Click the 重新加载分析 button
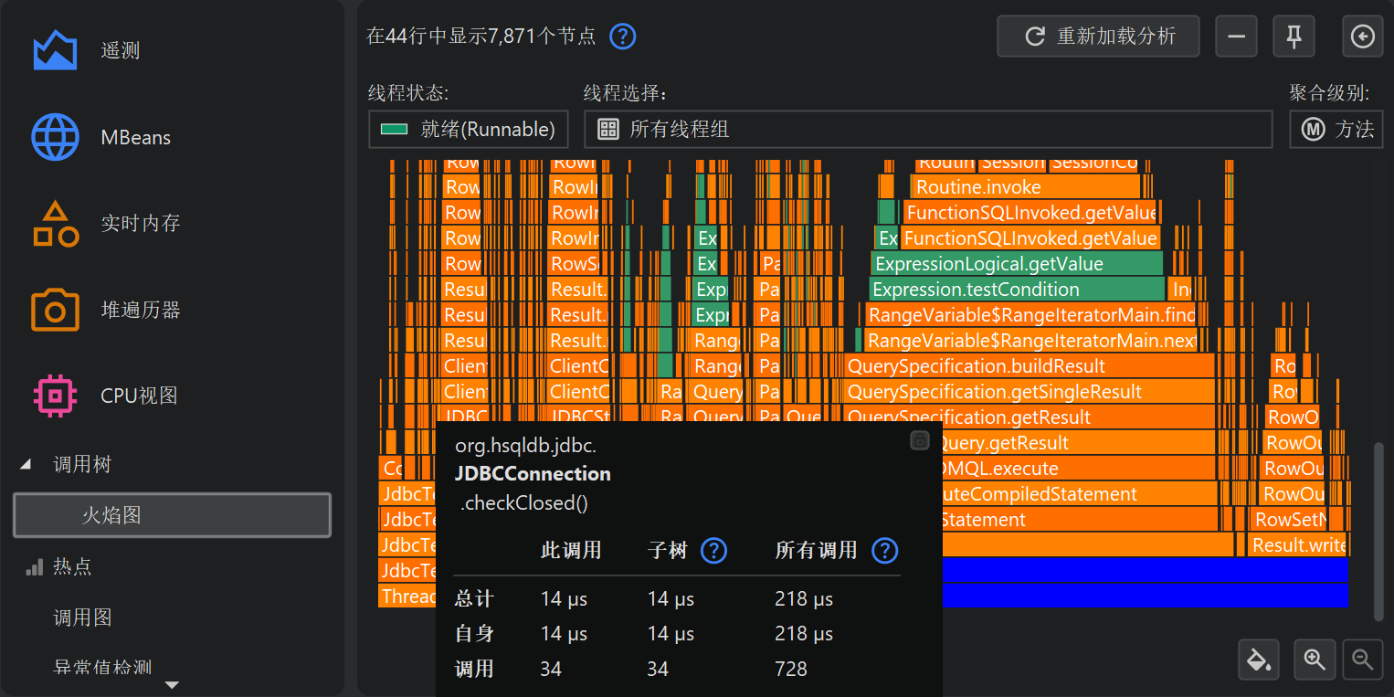This screenshot has height=697, width=1394. 1098,37
